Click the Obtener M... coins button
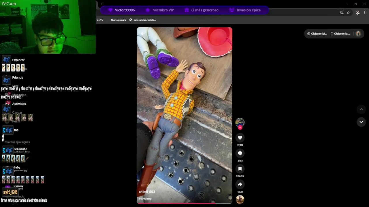The width and height of the screenshot is (369, 207). pyautogui.click(x=317, y=34)
